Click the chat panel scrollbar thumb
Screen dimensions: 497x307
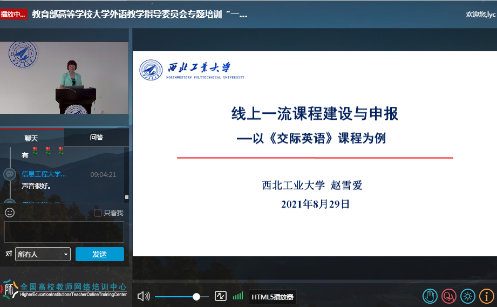point(127,197)
